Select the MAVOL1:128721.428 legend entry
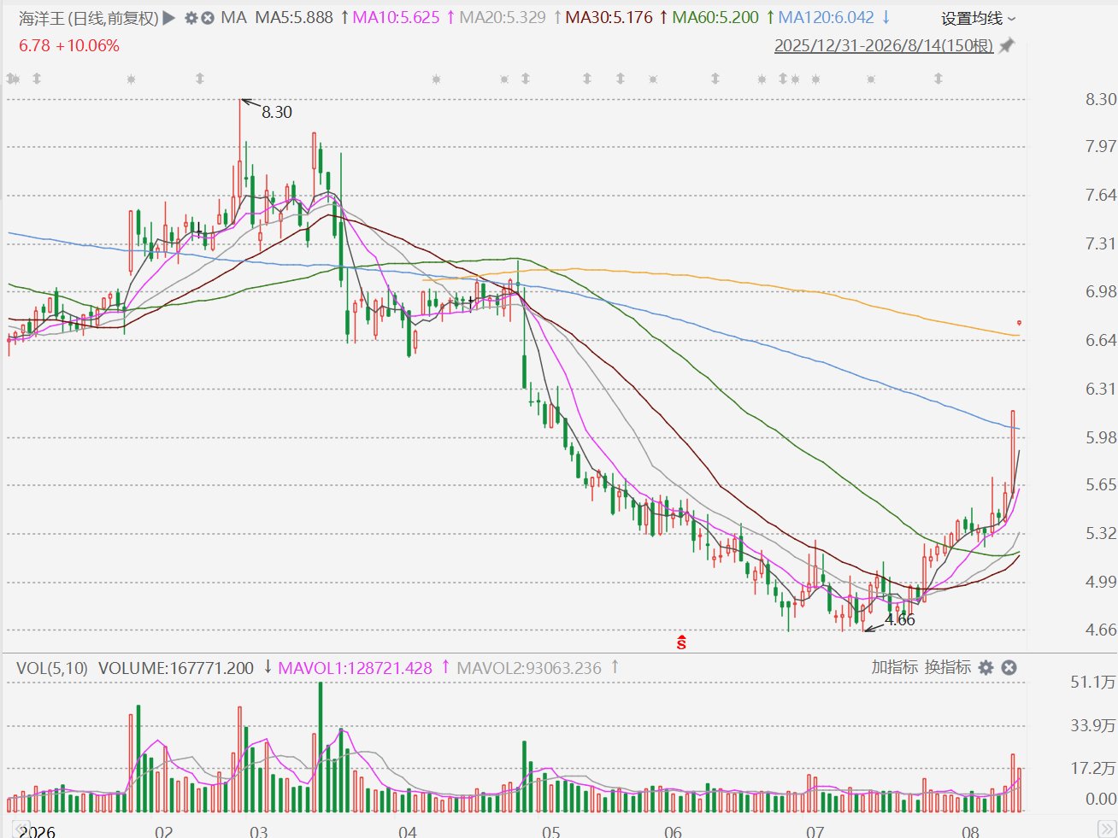 tap(356, 668)
